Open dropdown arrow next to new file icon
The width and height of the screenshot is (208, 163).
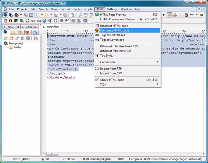42,15
